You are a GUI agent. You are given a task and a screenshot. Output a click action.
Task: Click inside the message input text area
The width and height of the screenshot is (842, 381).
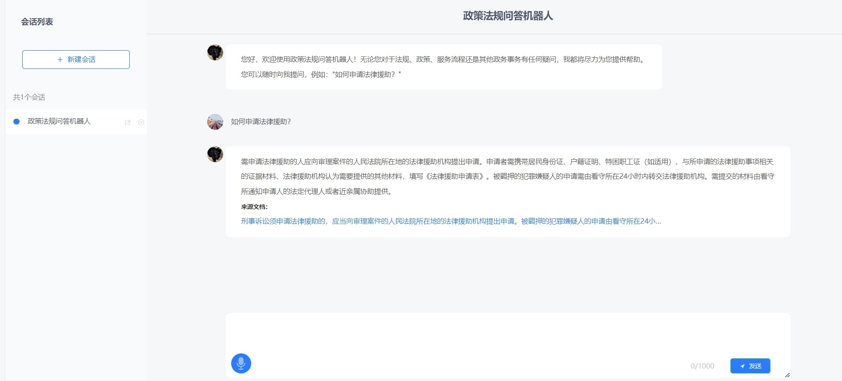click(507, 333)
